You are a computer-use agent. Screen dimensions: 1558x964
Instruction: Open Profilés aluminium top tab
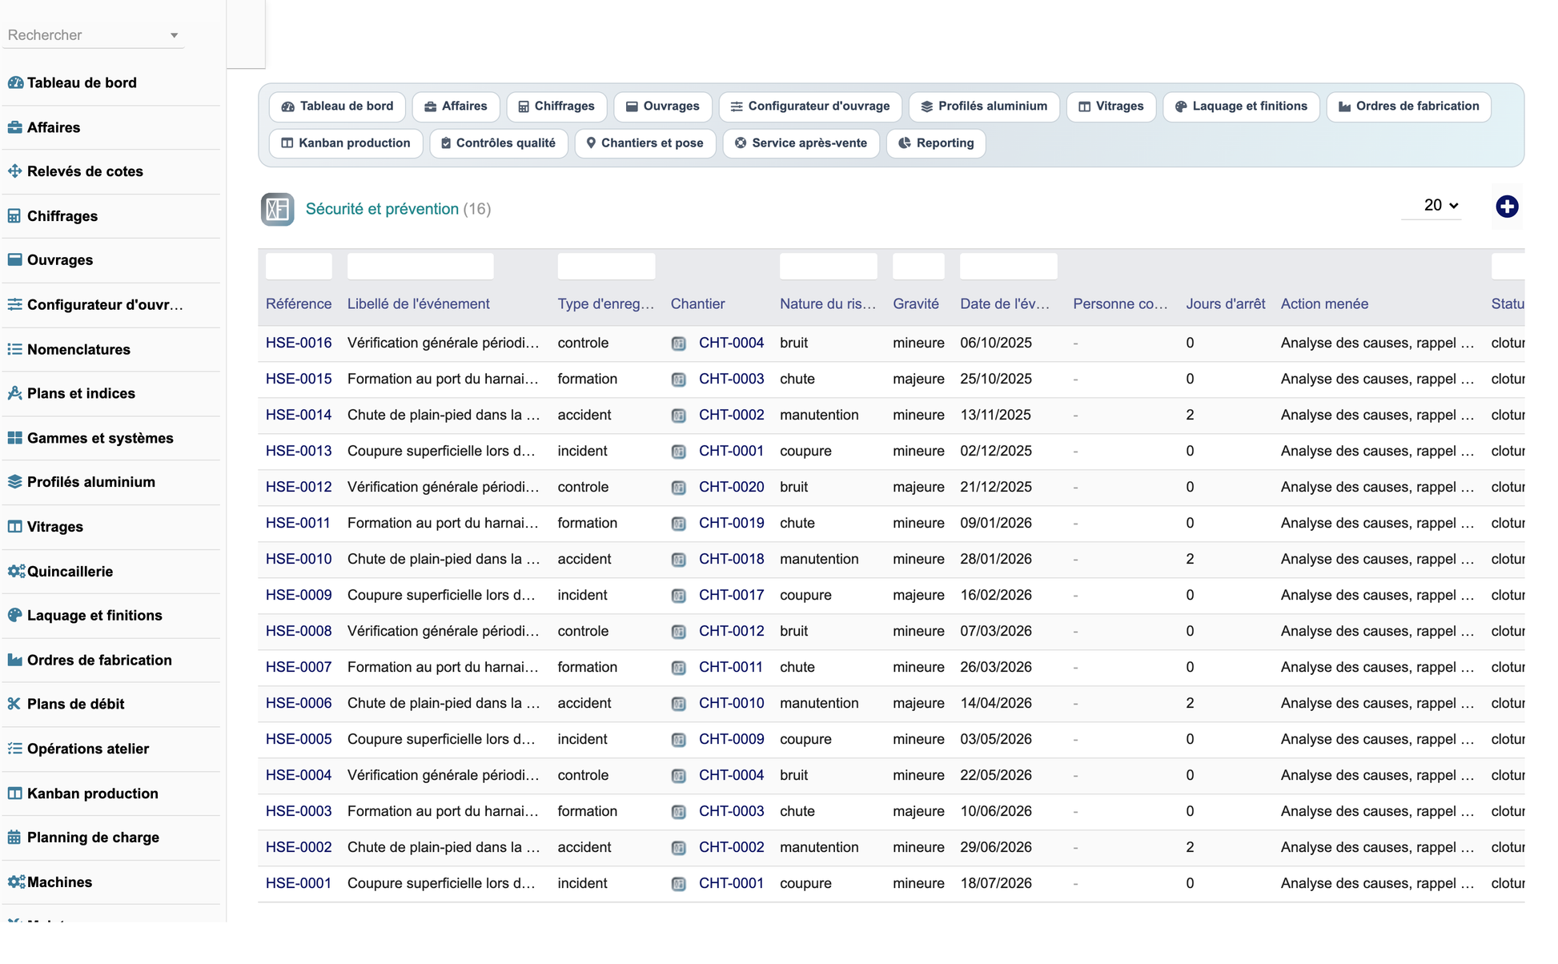(984, 106)
